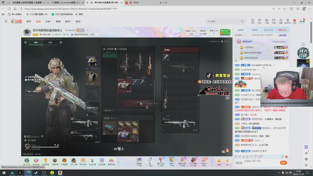Click the share arrow next to room title

88,31
